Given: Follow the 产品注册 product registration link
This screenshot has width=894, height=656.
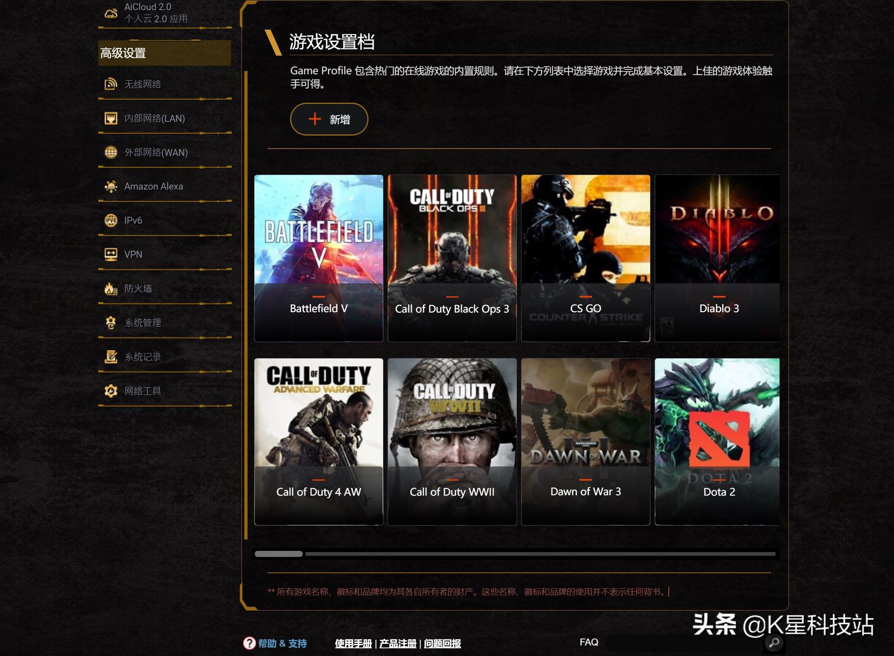Looking at the screenshot, I should click(398, 643).
